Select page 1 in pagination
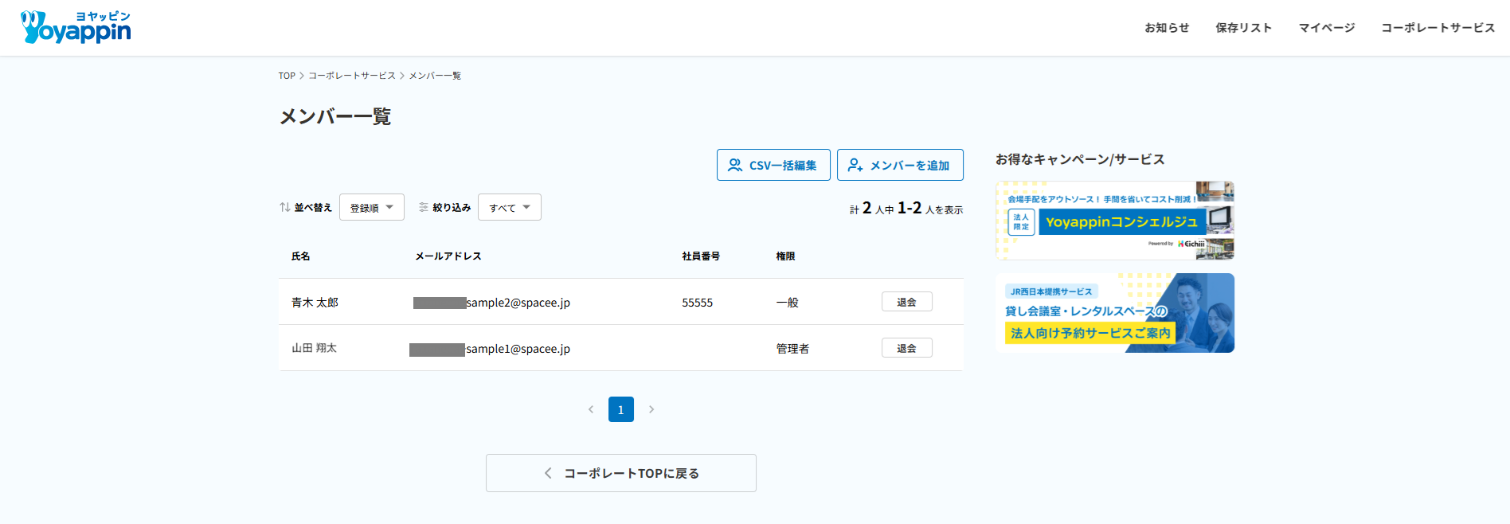 point(621,409)
